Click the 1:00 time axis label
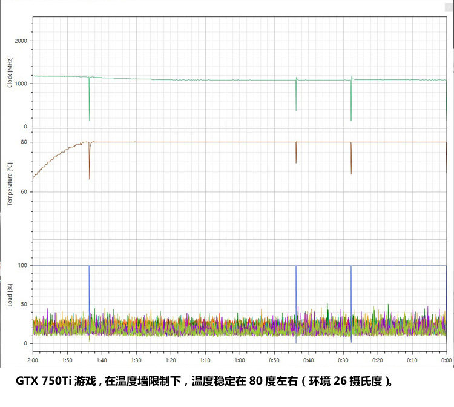Screen dimensions: 454x407 240,360
